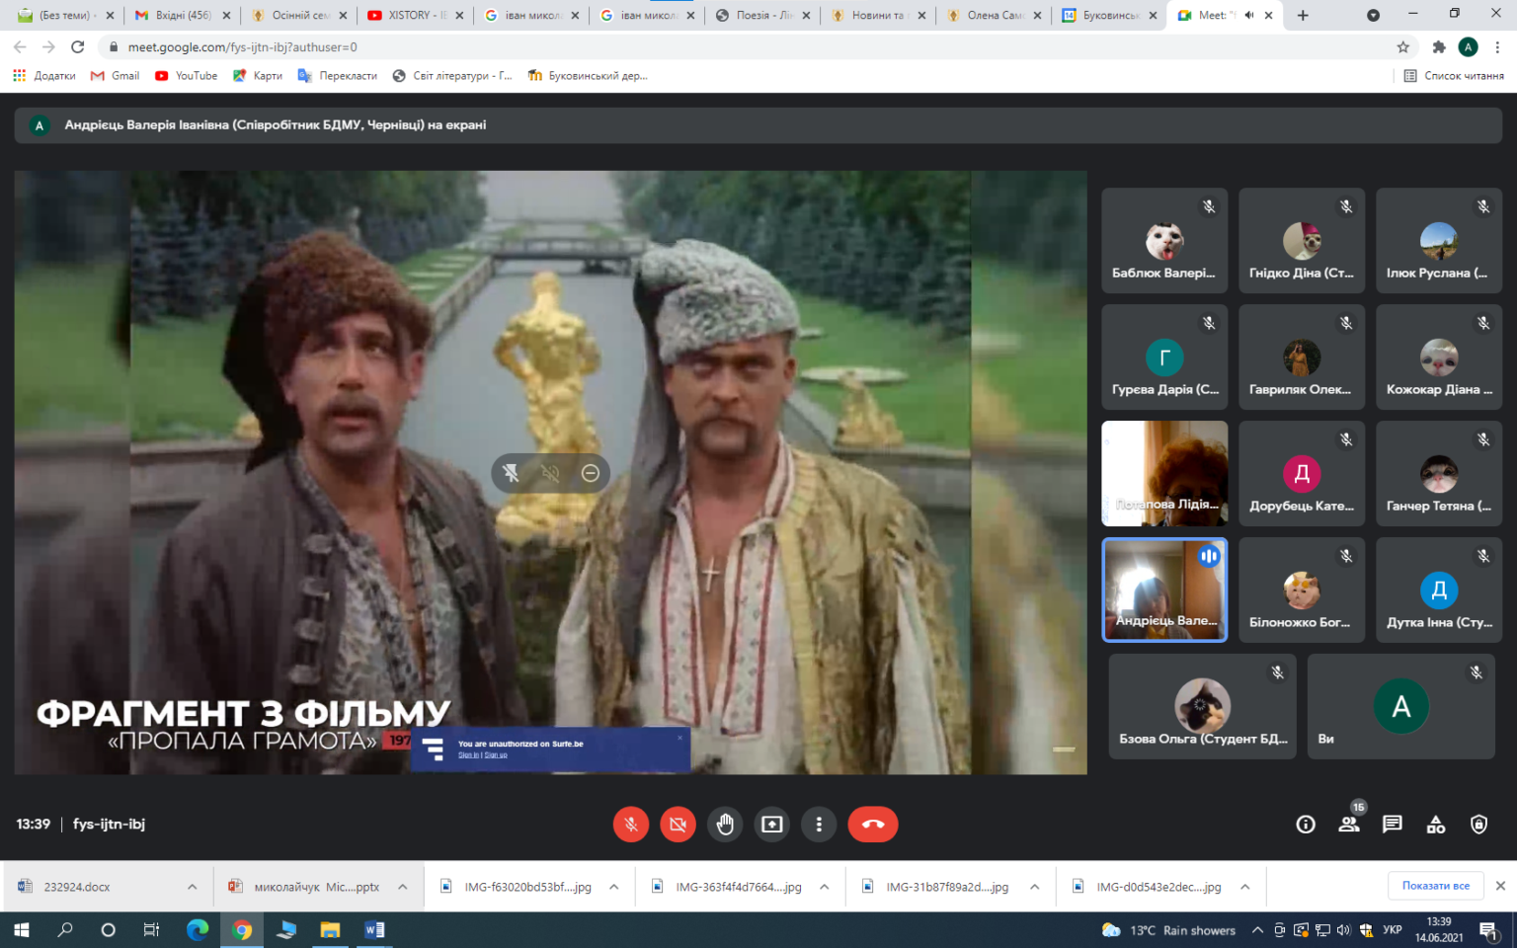
Task: Open Windows Start menu
Action: [x=21, y=929]
